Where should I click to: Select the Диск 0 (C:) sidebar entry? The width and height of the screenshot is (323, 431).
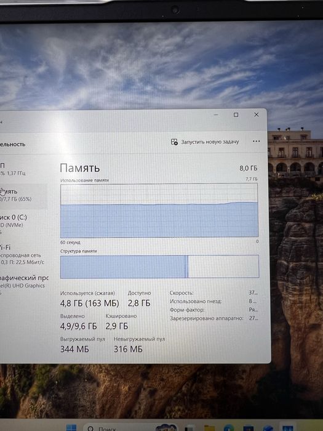[x=22, y=224]
